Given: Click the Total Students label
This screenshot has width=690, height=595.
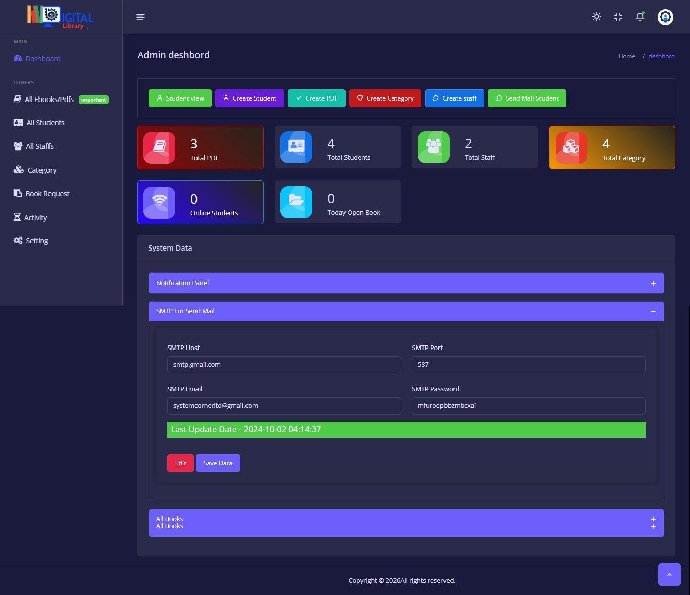Looking at the screenshot, I should click(349, 157).
